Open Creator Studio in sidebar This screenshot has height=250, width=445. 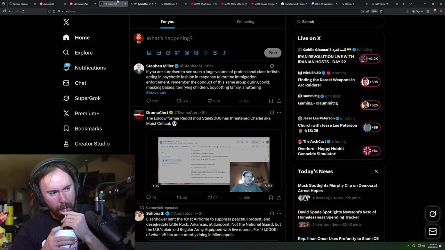86,144
